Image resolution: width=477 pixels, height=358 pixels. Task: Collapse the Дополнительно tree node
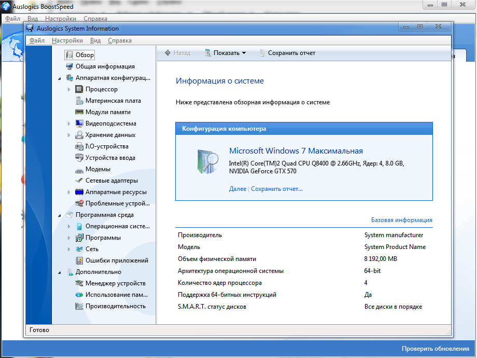[60, 272]
